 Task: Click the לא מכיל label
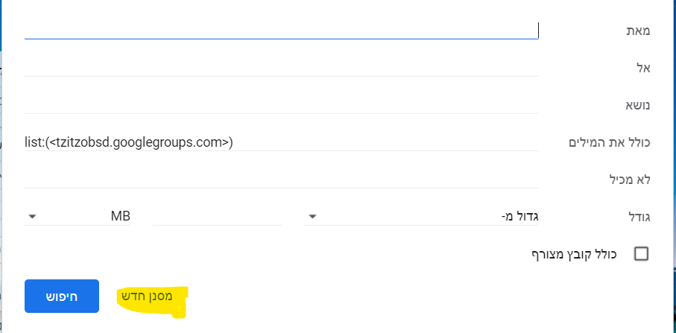pyautogui.click(x=630, y=180)
